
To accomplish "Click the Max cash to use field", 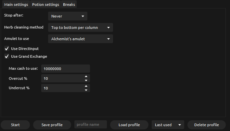I will click(65, 68).
